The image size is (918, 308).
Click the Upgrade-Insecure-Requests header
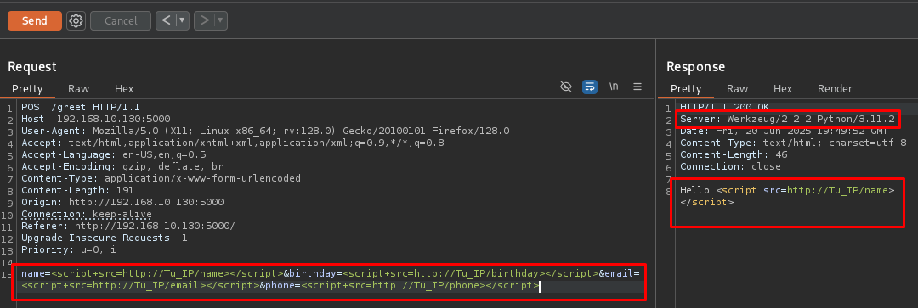click(105, 238)
